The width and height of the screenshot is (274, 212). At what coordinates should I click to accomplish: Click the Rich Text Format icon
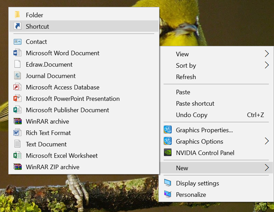18,132
